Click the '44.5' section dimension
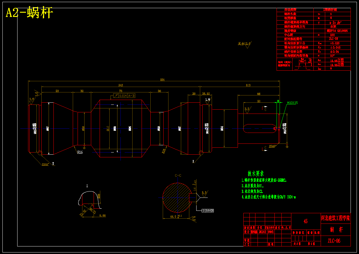The width and height of the screenshot is (359, 254). [173, 216]
